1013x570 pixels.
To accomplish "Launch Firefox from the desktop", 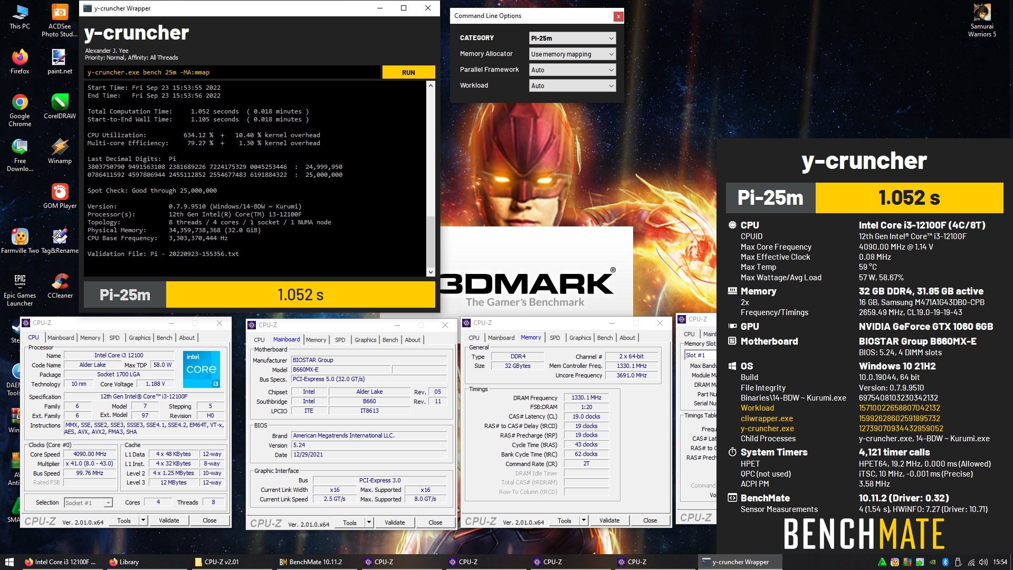I will pos(20,61).
